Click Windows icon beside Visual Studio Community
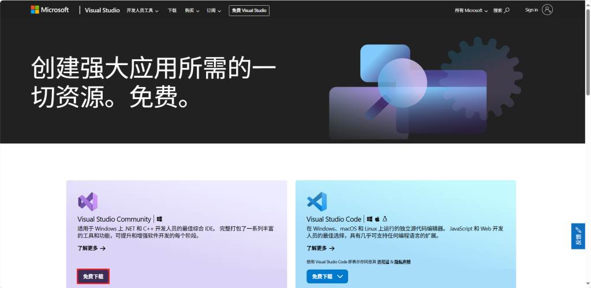Screen dimensions: 591x288 (159, 219)
